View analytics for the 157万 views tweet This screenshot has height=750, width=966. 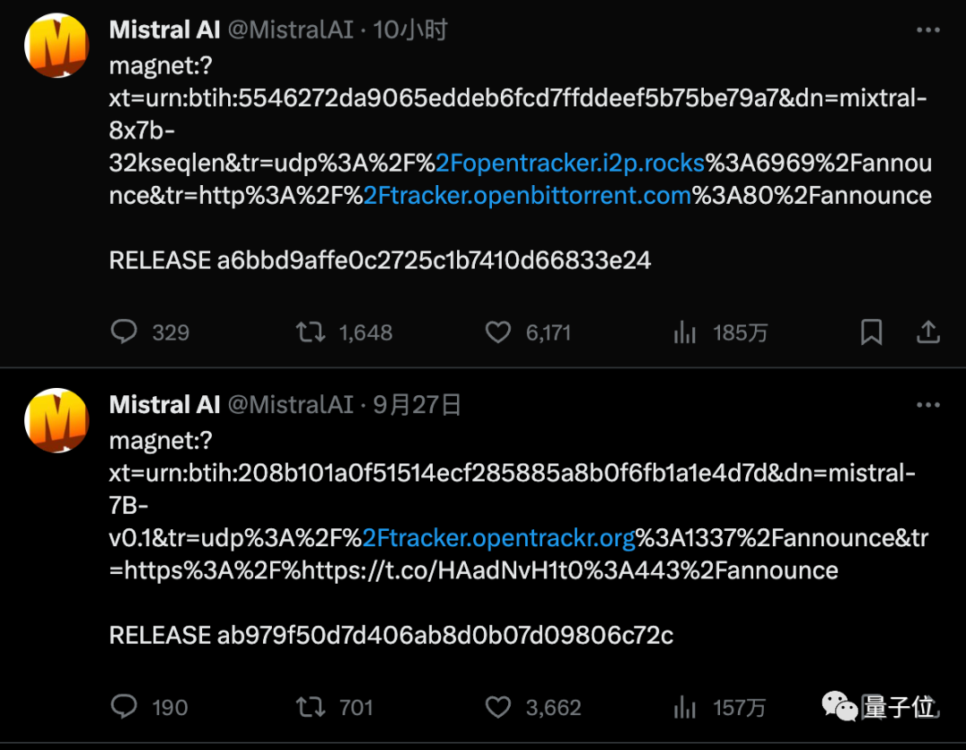(x=684, y=707)
